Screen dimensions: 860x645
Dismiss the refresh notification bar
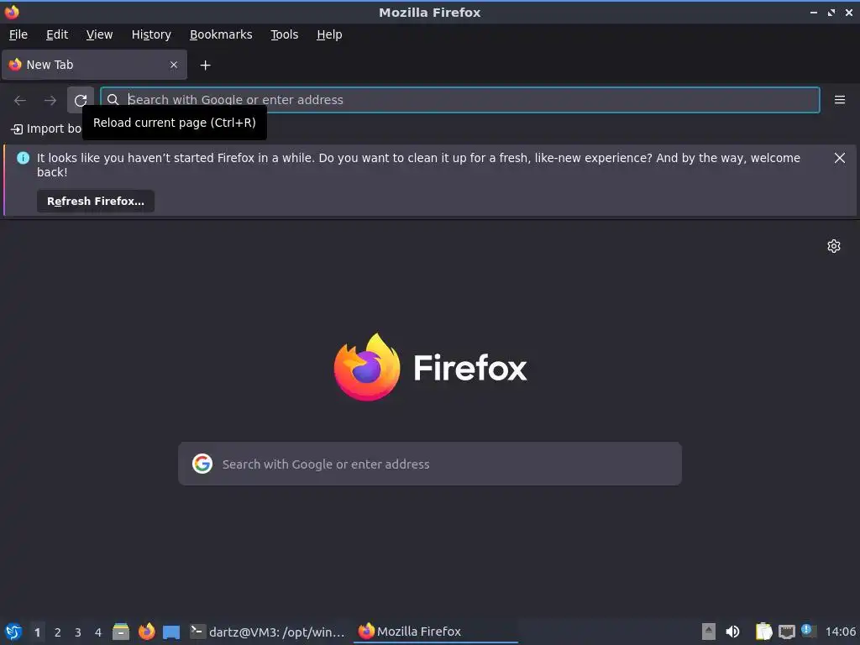pyautogui.click(x=839, y=158)
